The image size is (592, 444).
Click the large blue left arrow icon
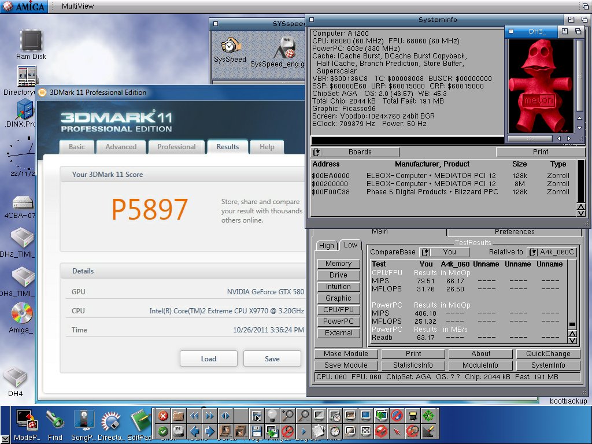click(x=194, y=431)
